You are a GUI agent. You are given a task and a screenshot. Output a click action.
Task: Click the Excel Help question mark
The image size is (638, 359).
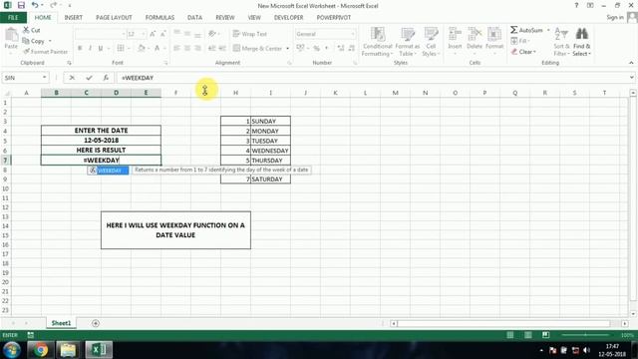pyautogui.click(x=576, y=5)
